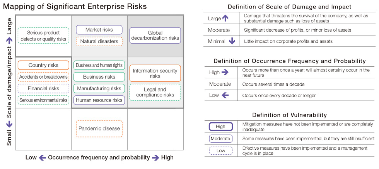
Task: Click the down arrow next to Small on the axis
Action: 9,124
